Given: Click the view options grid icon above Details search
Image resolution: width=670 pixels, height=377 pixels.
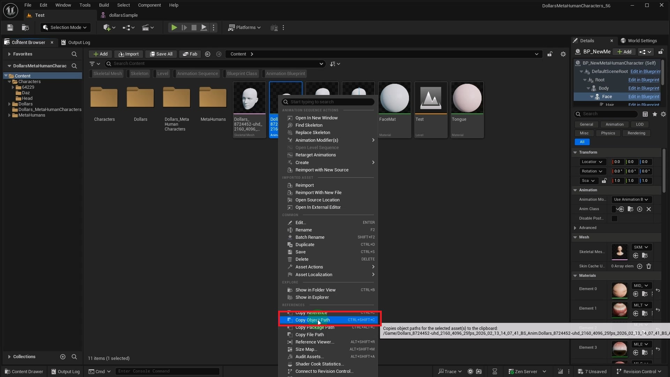Looking at the screenshot, I should [645, 114].
